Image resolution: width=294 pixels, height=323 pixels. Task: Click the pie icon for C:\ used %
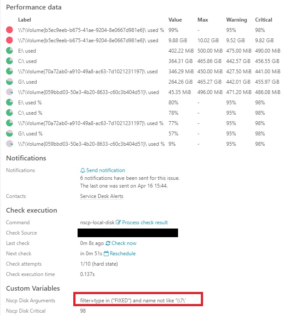click(x=9, y=113)
